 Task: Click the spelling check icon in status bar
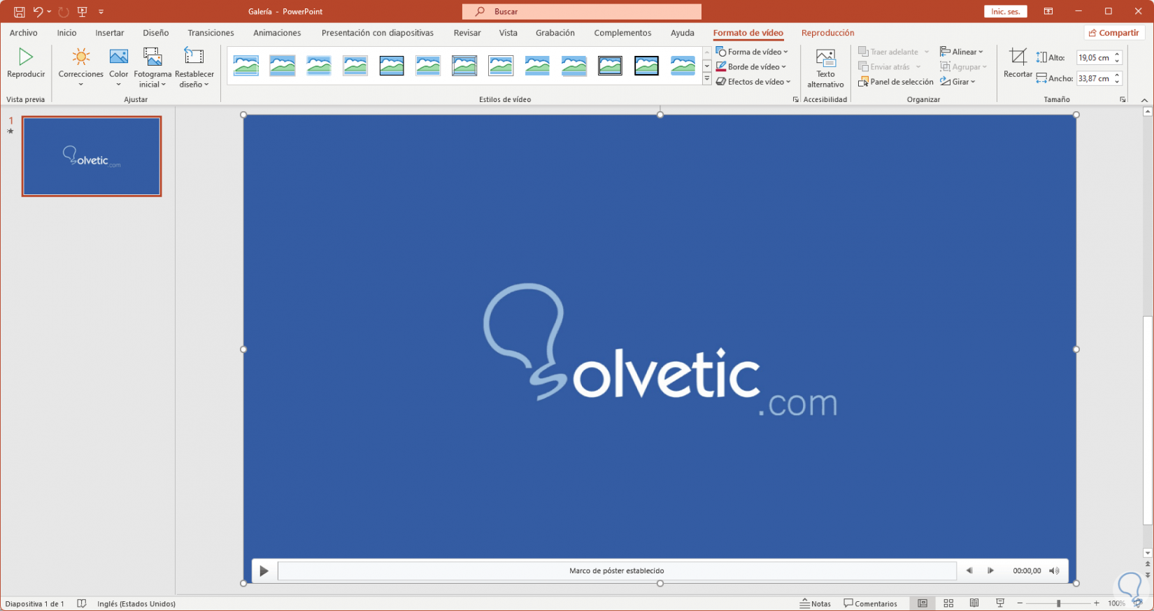tap(82, 603)
